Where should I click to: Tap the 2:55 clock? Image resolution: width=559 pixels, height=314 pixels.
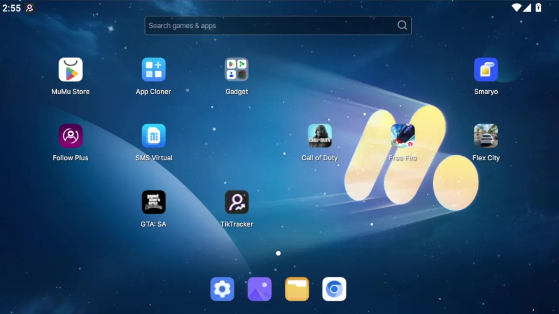coord(11,8)
